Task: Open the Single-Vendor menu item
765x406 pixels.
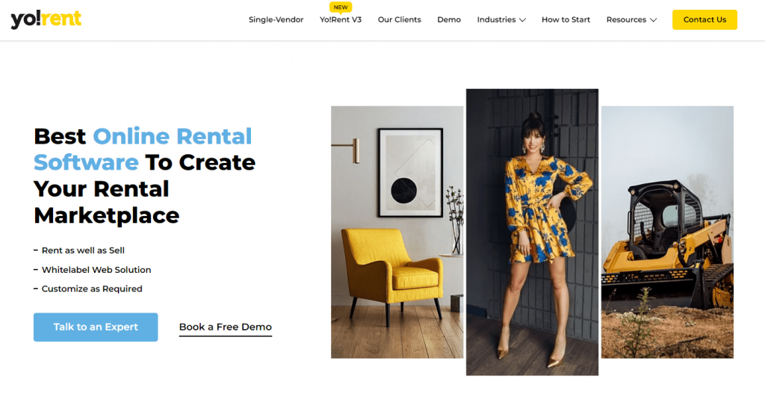Action: 276,19
